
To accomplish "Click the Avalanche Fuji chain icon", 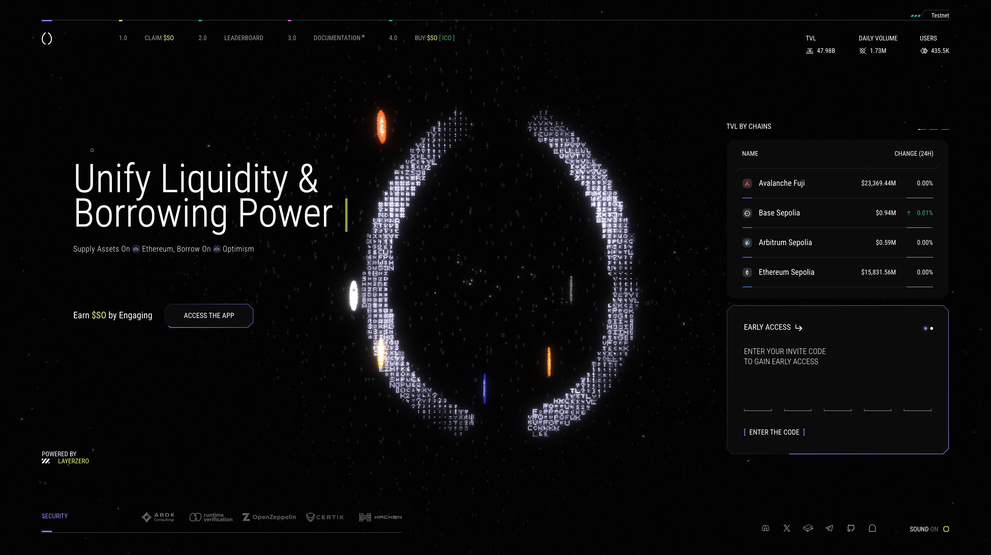I will (x=747, y=183).
